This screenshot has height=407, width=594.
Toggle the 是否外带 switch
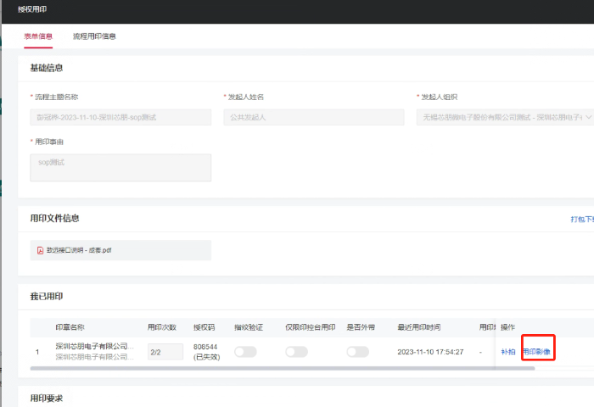(357, 351)
